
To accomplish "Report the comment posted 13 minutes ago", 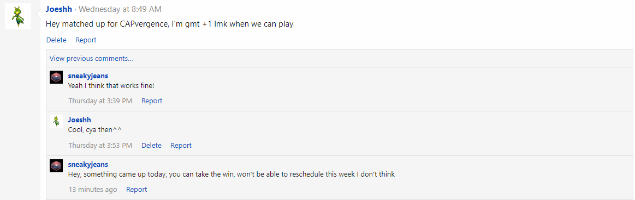I will point(137,190).
